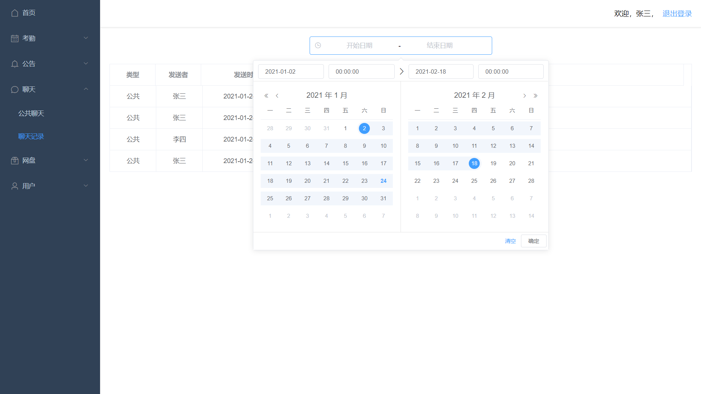Go to next year with double-right arrow
701x394 pixels.
coord(536,96)
